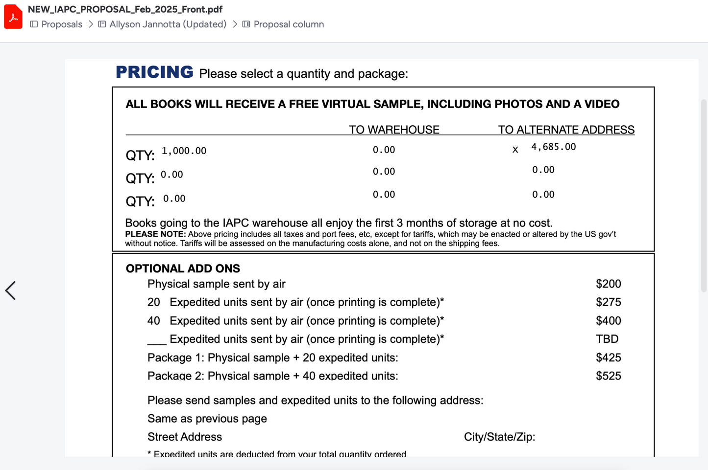Image resolution: width=708 pixels, height=470 pixels.
Task: Toggle the x mark beside 4,685.00
Action: (x=515, y=150)
